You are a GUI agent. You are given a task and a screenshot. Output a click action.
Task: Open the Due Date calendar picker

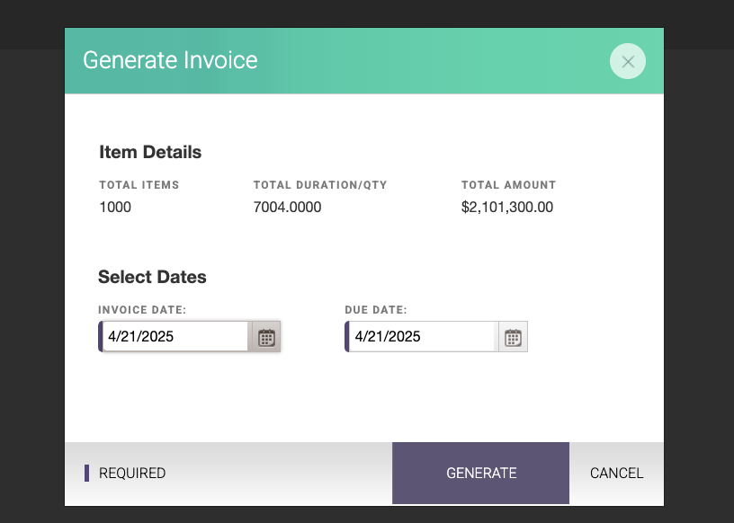513,337
